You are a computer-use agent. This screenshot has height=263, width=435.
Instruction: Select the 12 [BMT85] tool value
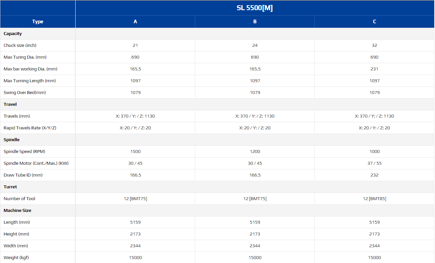374,199
